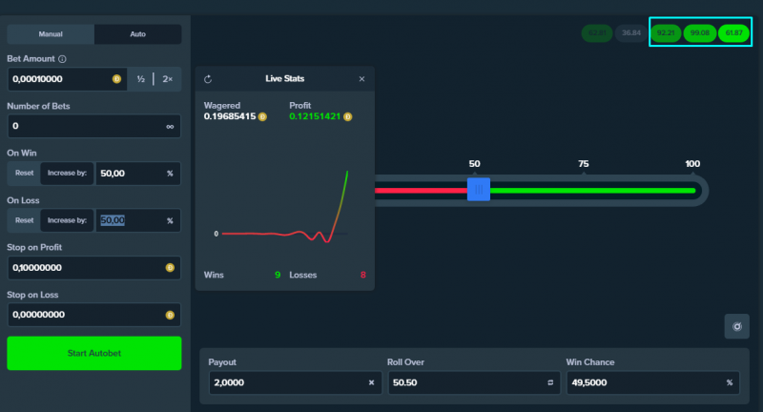
Task: Click the Bet Amount info icon
Action: (x=62, y=59)
